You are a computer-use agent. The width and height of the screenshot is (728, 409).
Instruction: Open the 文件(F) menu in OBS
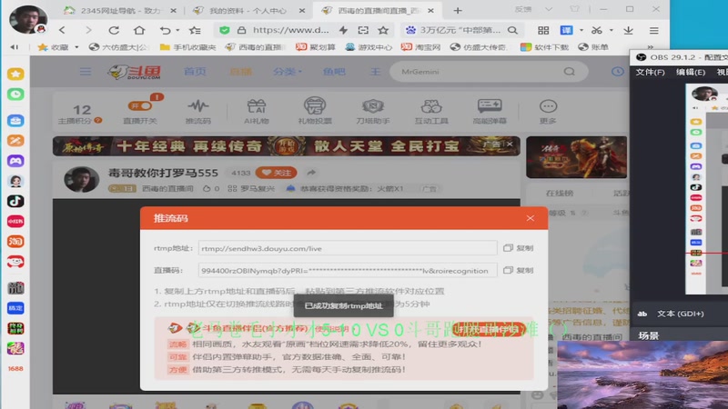[x=650, y=72]
